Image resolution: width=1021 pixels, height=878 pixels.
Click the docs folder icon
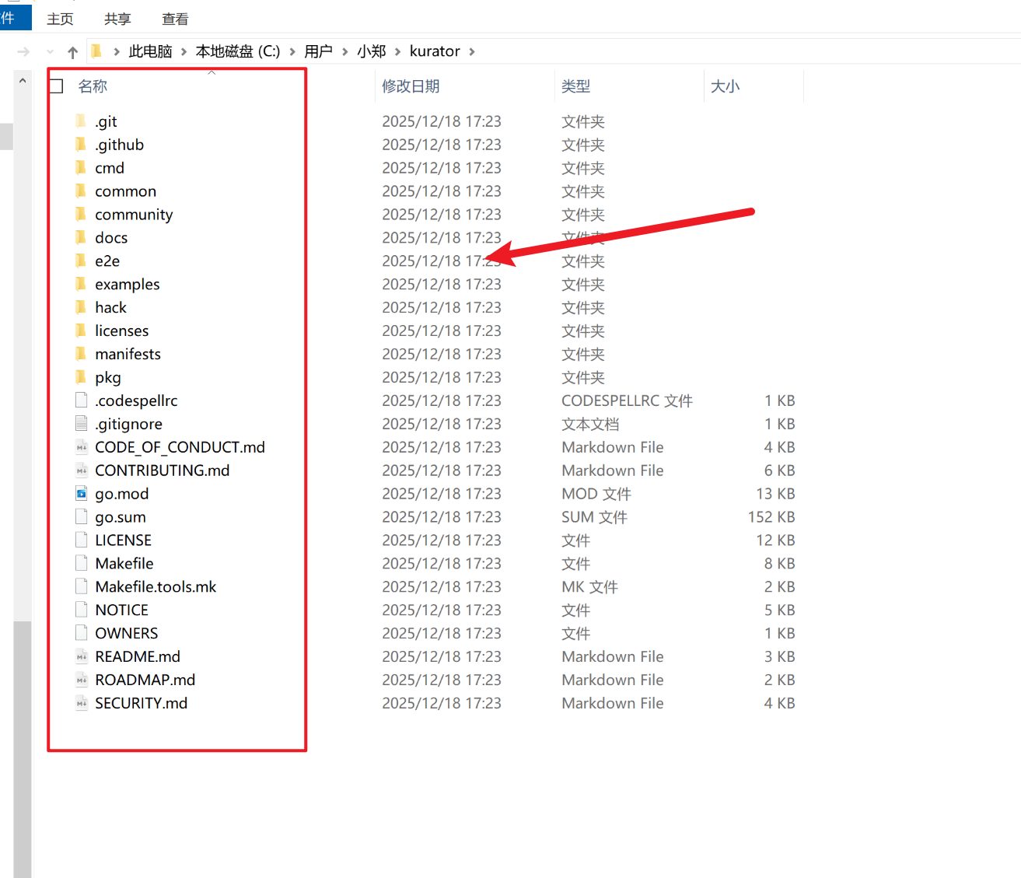pyautogui.click(x=81, y=237)
